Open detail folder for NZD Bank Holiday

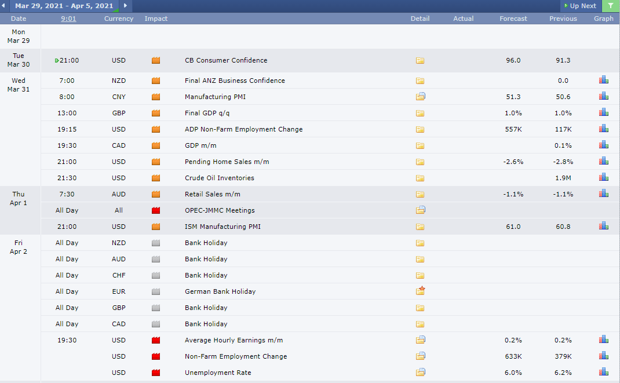pyautogui.click(x=420, y=243)
